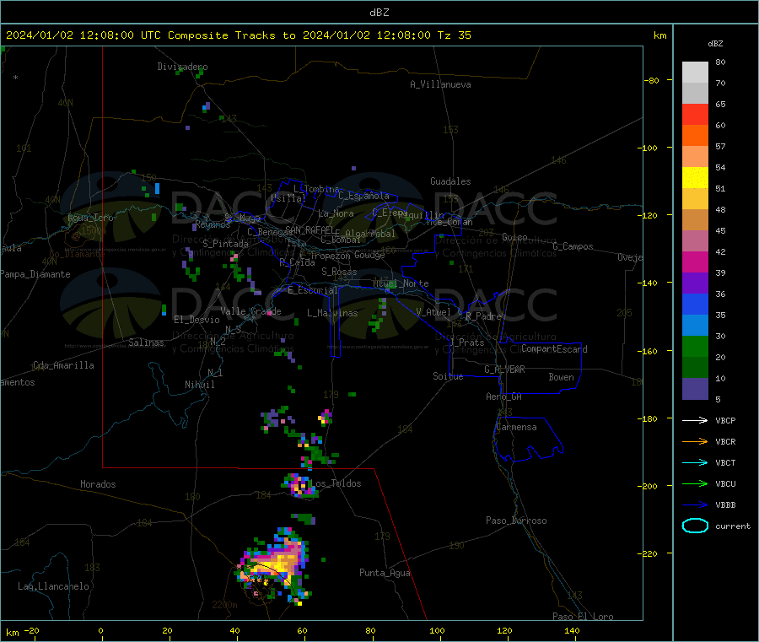
Task: Click the Divisadero place label
Action: (x=182, y=67)
